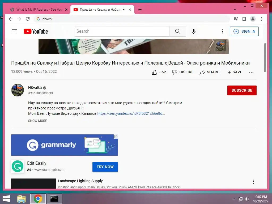Open the Edit Easily ad title

point(37,163)
